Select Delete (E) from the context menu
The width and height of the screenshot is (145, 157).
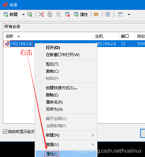point(66,95)
